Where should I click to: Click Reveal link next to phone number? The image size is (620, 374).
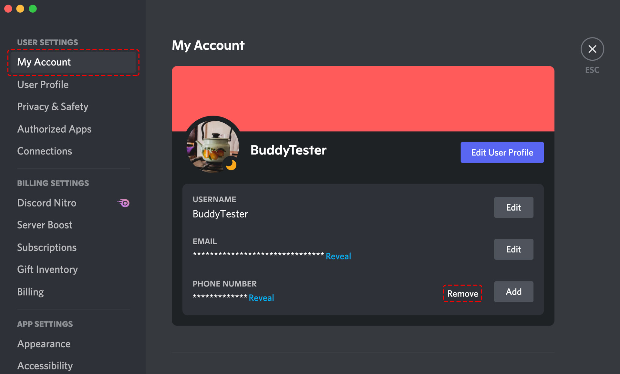point(261,297)
